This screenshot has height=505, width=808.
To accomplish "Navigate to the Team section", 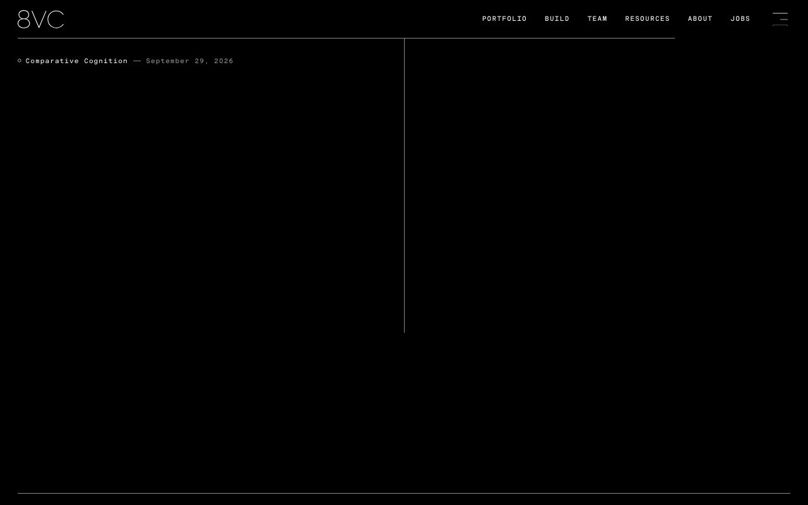I will 597,19.
